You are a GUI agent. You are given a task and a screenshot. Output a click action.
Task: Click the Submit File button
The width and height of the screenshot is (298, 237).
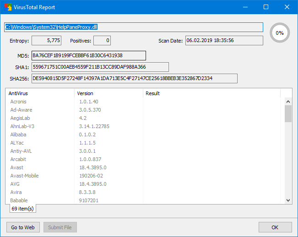(60, 227)
